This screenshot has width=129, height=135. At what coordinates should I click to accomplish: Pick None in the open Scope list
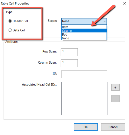[x=84, y=38]
